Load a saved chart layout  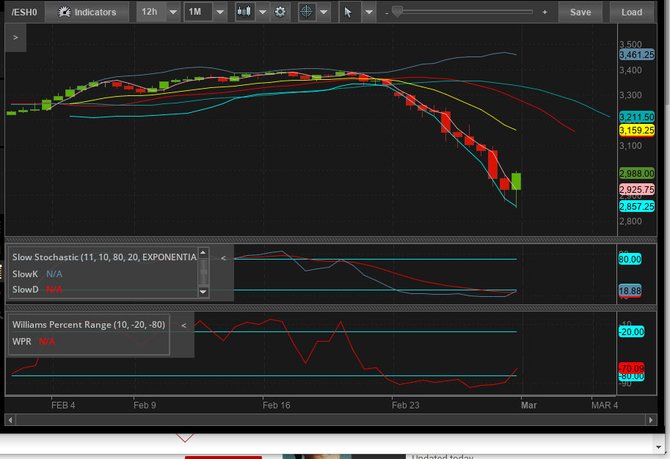[x=632, y=12]
